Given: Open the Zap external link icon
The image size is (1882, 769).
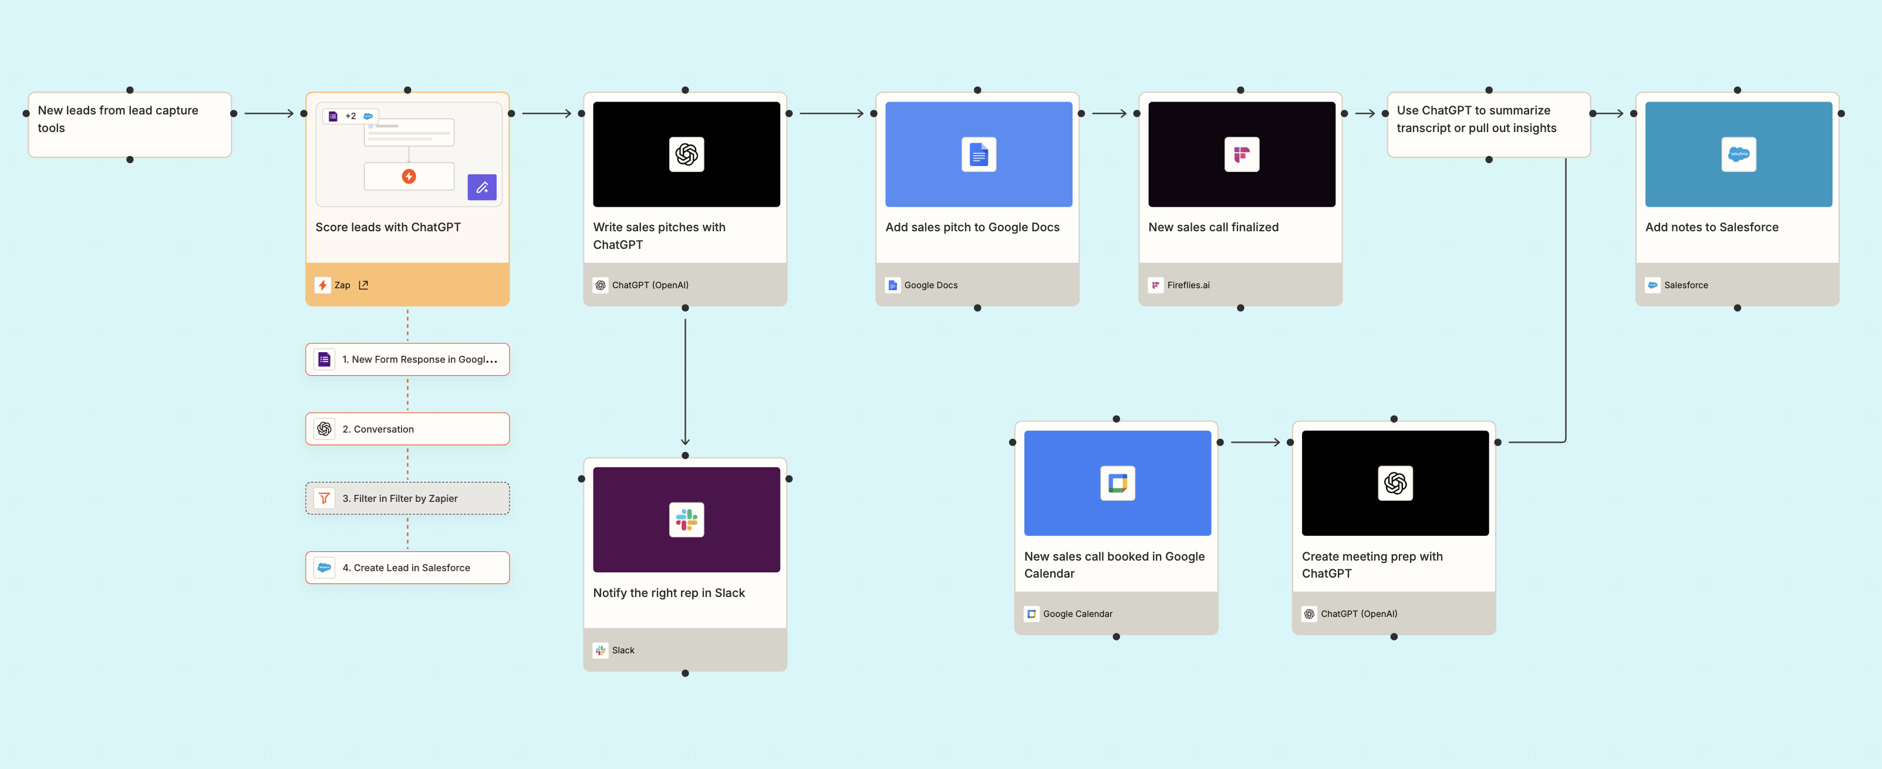Looking at the screenshot, I should click(x=363, y=285).
